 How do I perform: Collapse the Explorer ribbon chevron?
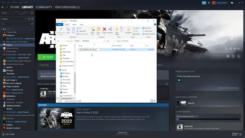pos(152,25)
